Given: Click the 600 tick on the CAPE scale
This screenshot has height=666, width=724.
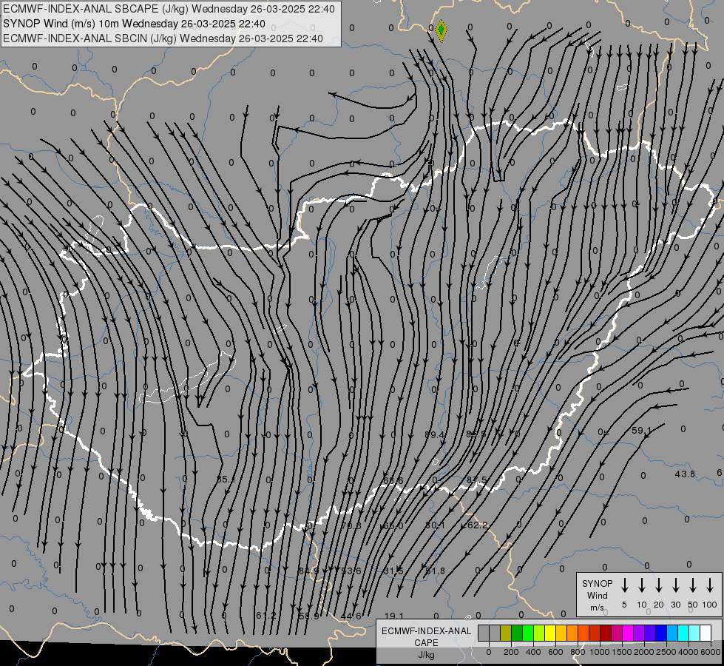Looking at the screenshot, I should [555, 652].
